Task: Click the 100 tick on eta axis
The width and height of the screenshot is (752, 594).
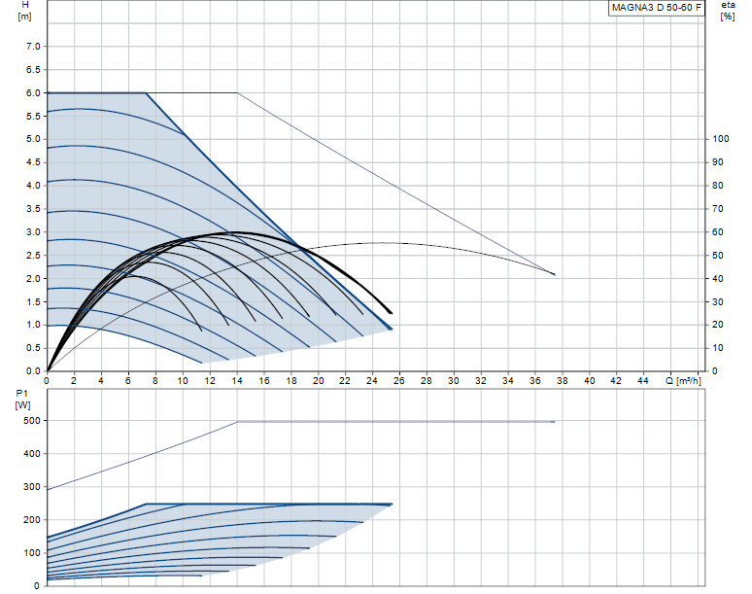Action: 721,139
